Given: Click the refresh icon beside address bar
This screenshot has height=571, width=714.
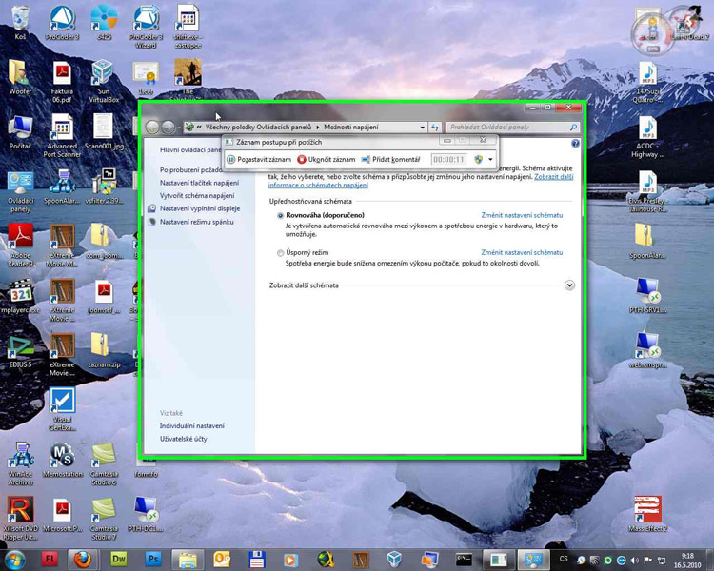Looking at the screenshot, I should click(x=435, y=127).
